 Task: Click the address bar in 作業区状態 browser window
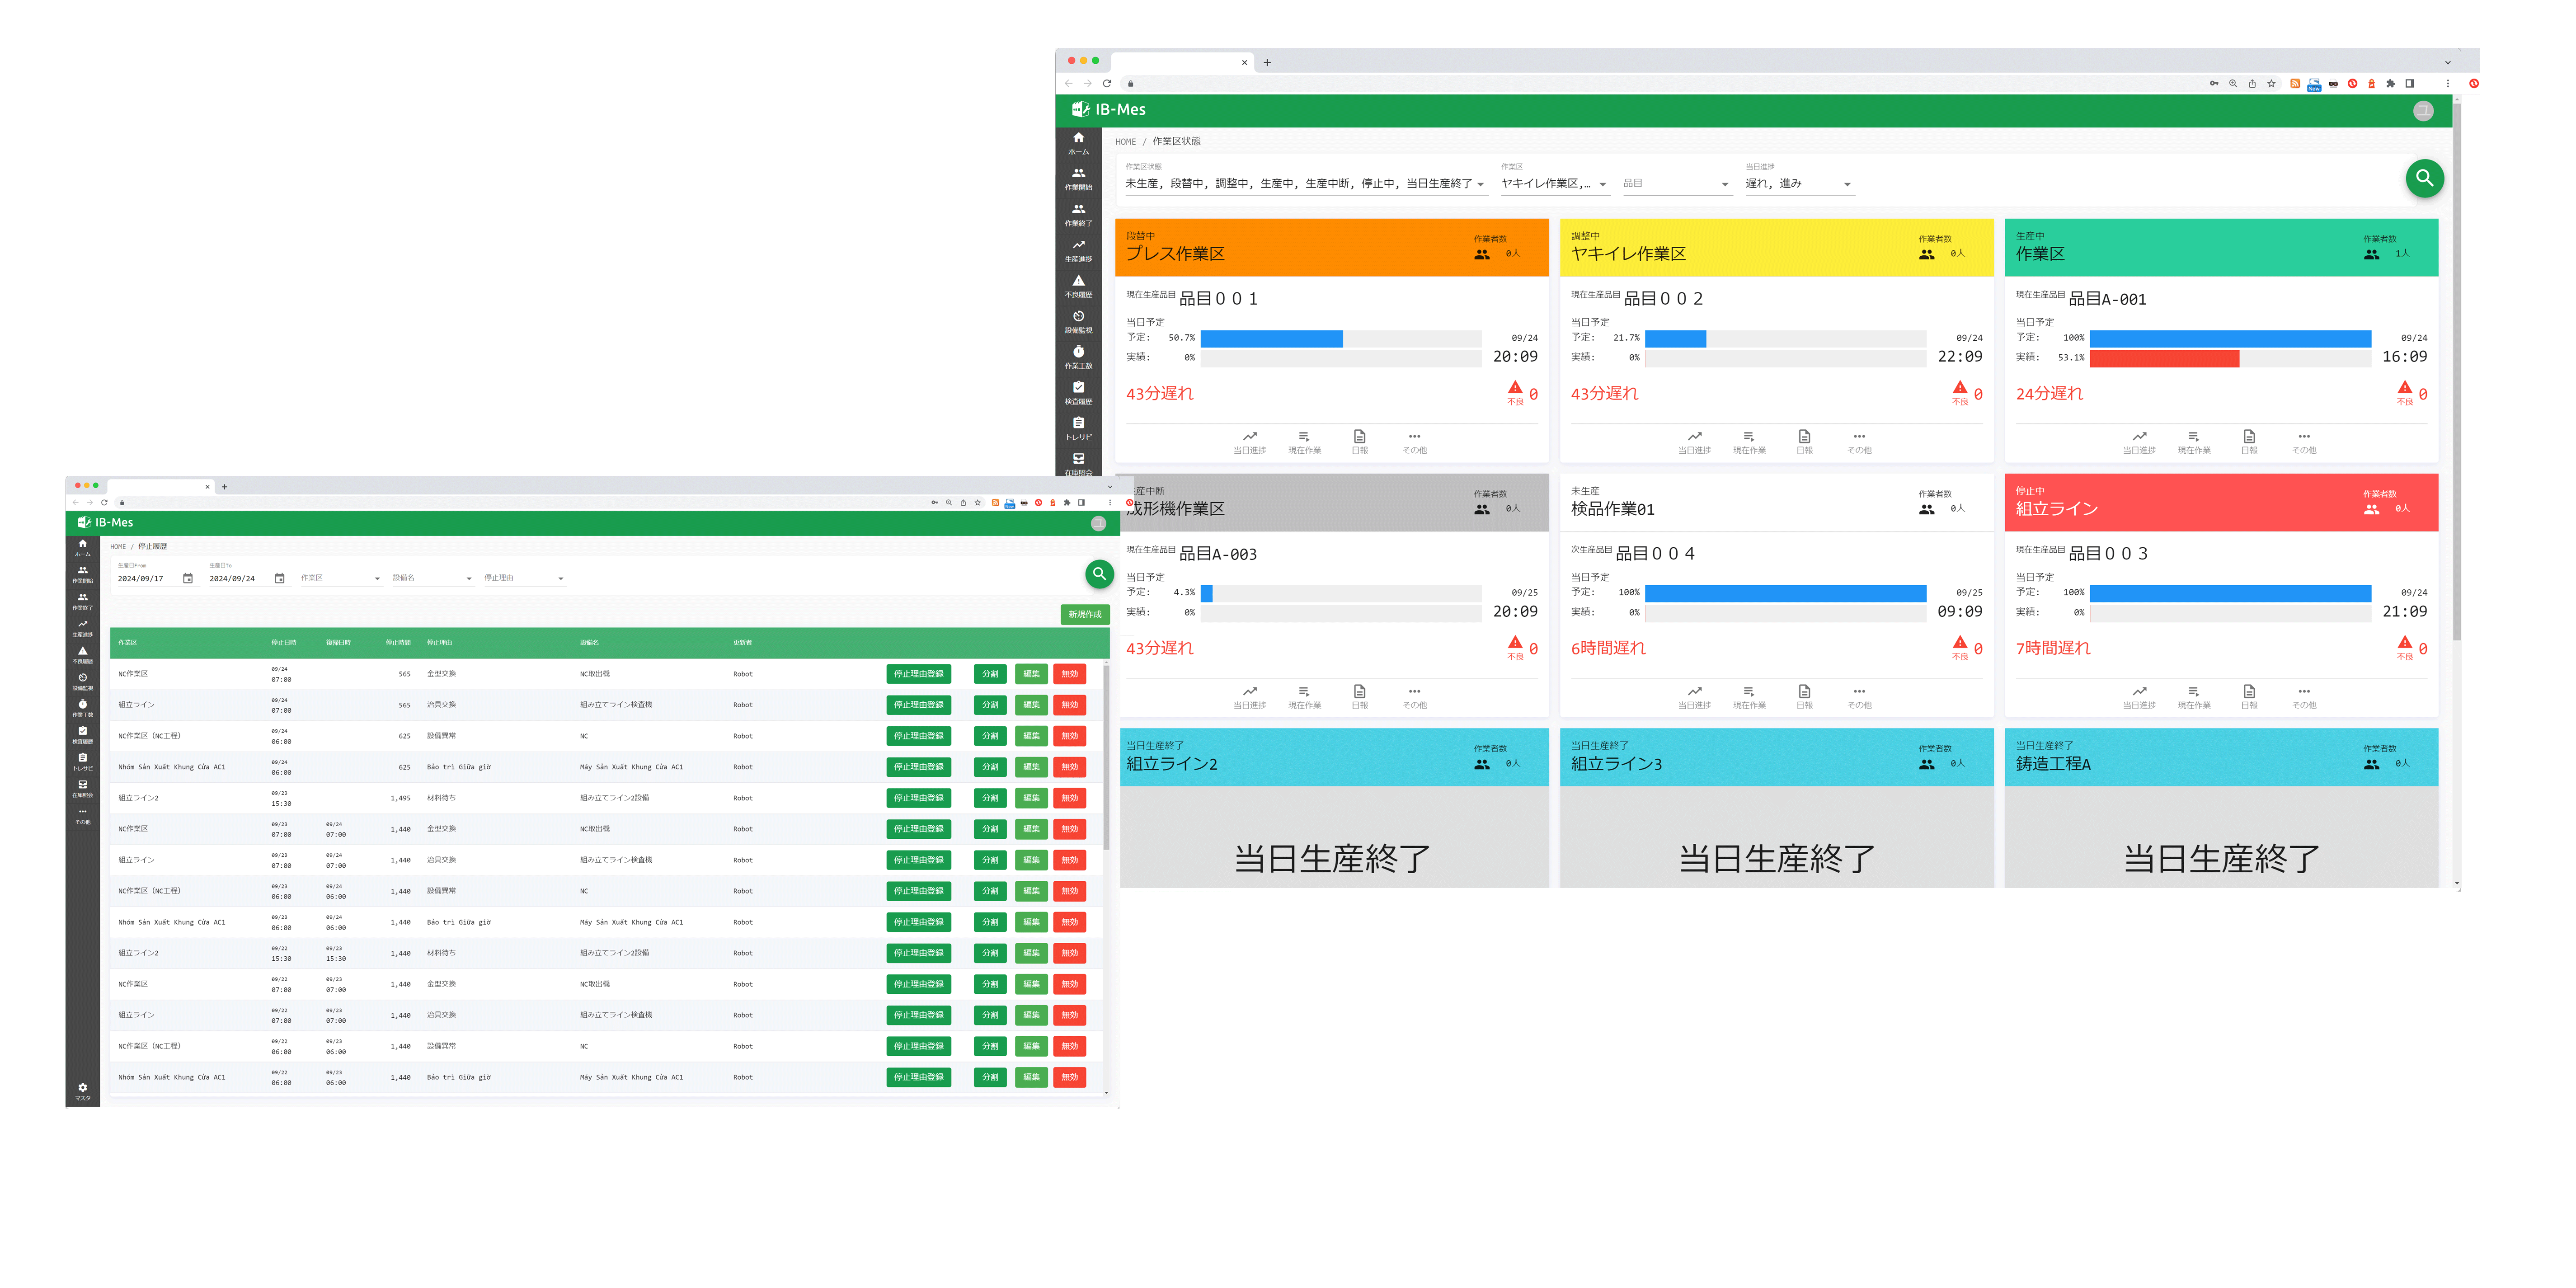1660,83
